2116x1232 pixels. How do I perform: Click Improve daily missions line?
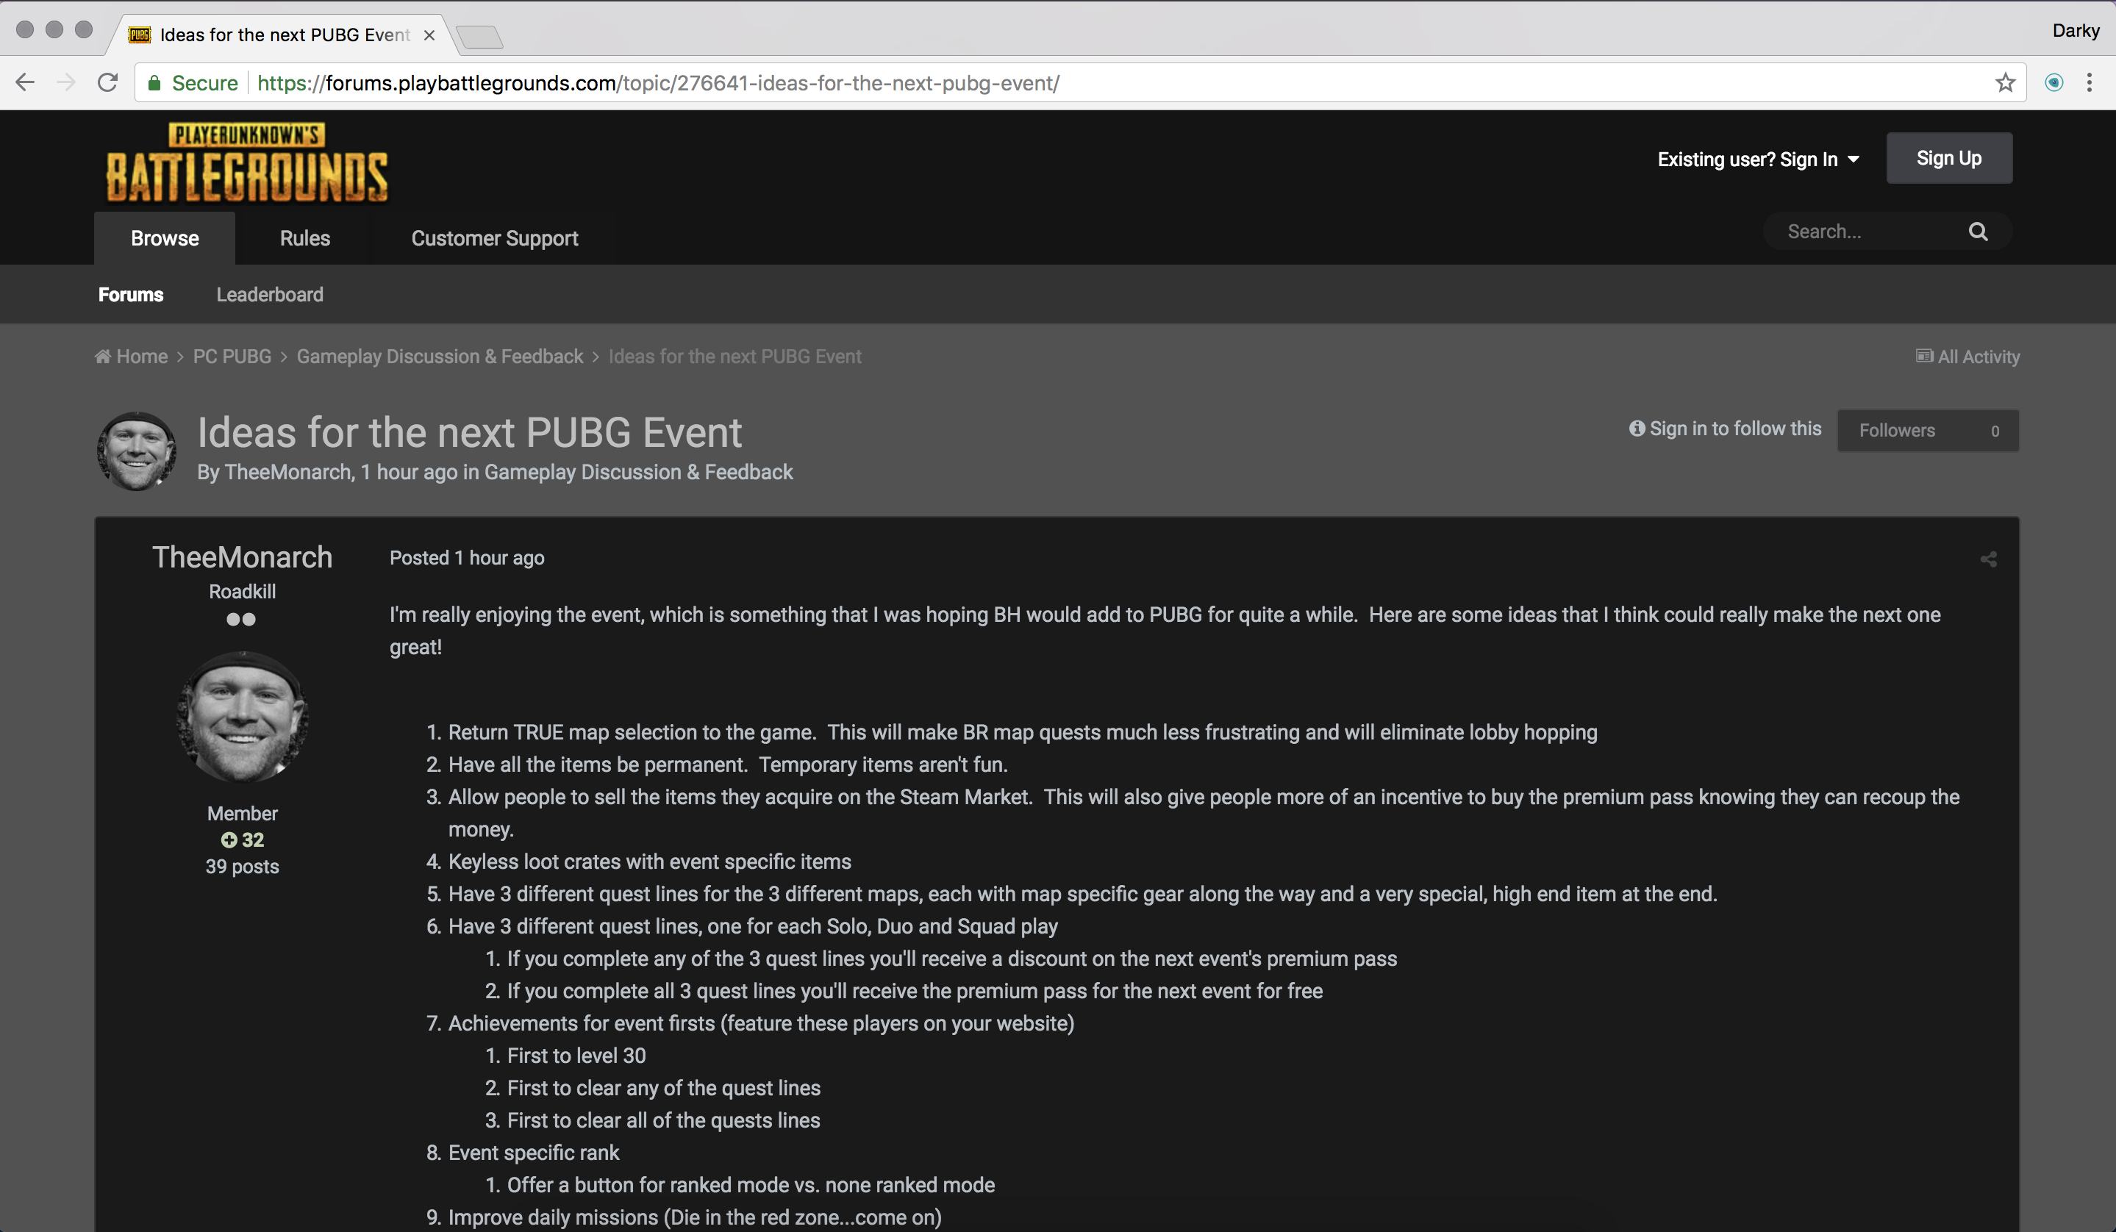point(694,1218)
